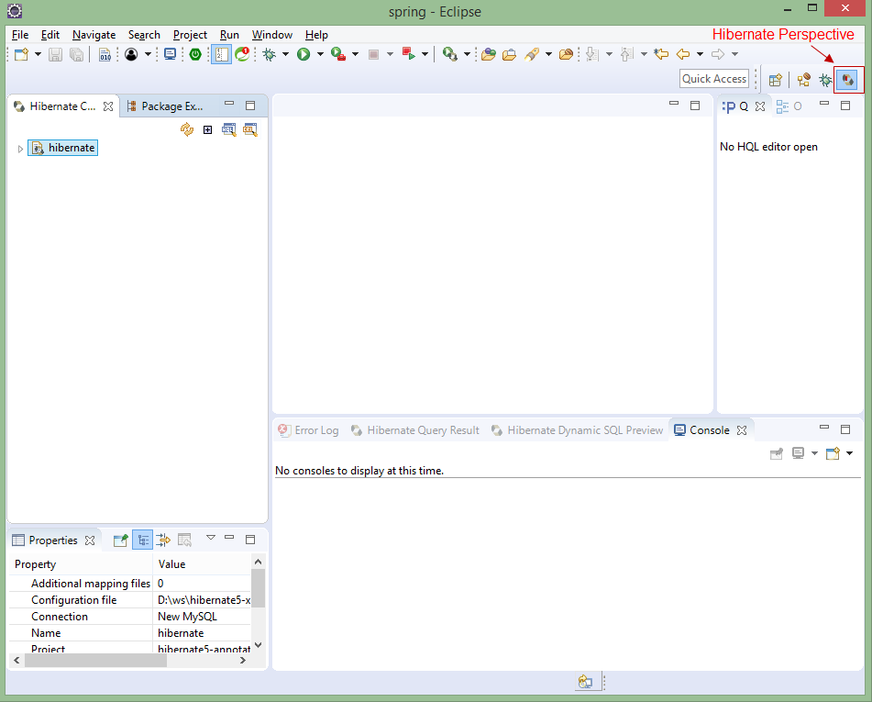Screen dimensions: 872x702
Task: Select the Hibernate perspective button
Action: click(849, 80)
